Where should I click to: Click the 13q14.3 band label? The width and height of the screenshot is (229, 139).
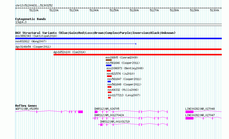pyautogui.click(x=21, y=22)
